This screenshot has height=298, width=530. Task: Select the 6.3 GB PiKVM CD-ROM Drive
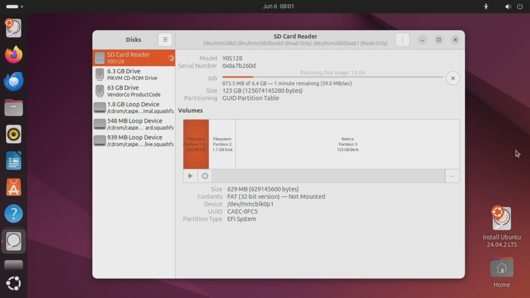(x=134, y=74)
